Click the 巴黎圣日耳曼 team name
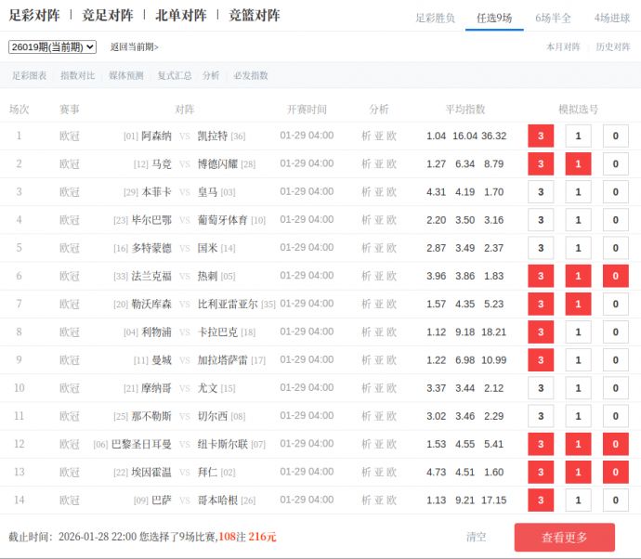Viewport: 641px width, 559px height. pos(141,445)
